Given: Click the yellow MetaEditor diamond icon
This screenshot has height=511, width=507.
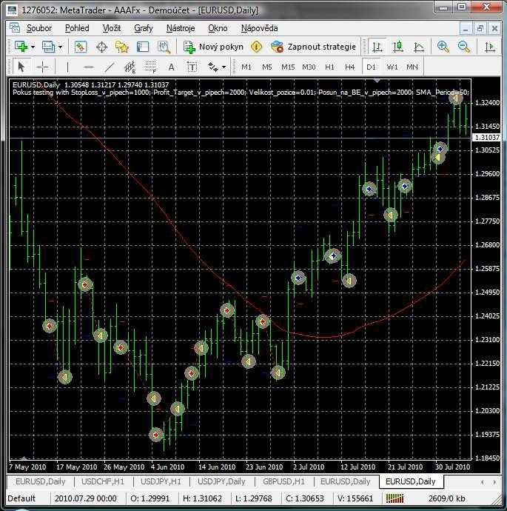Looking at the screenshot, I should coord(257,47).
